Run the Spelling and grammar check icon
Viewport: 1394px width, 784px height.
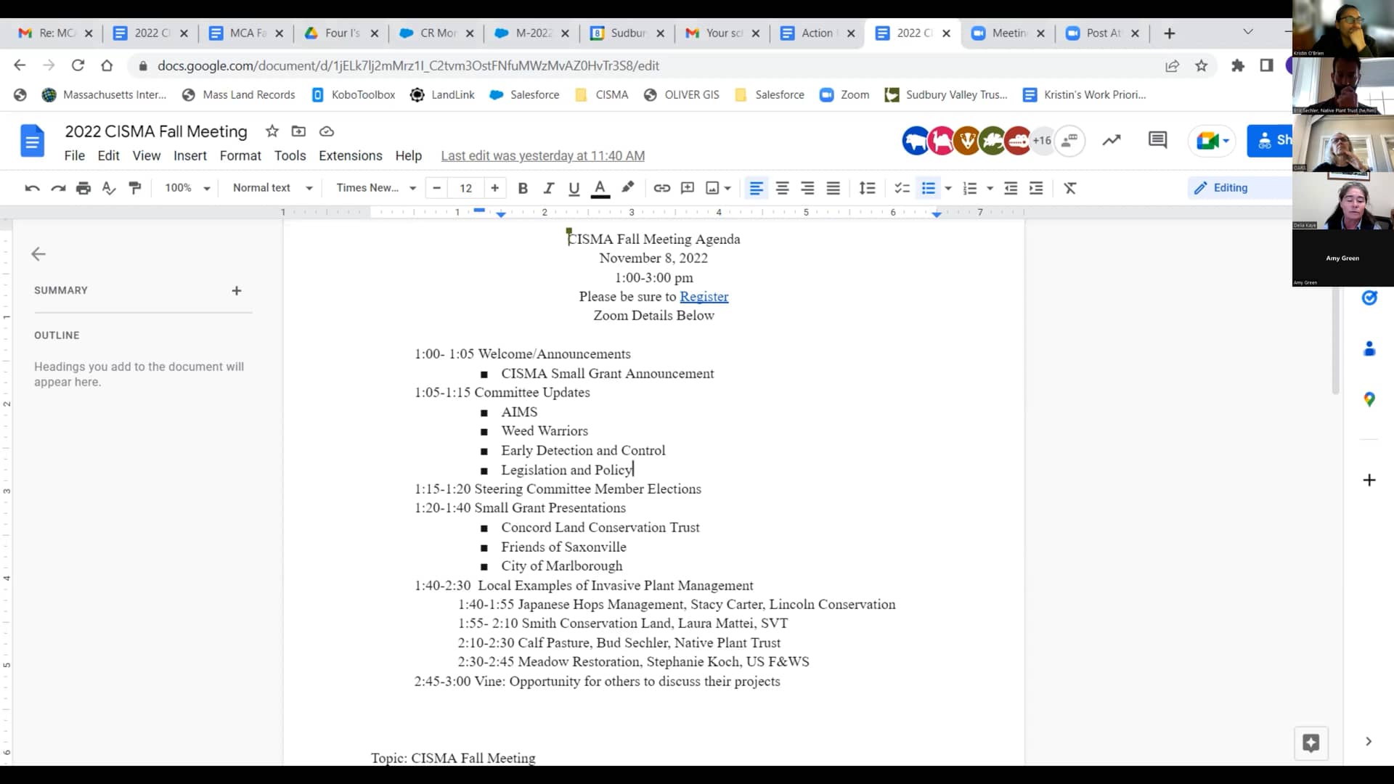click(108, 188)
